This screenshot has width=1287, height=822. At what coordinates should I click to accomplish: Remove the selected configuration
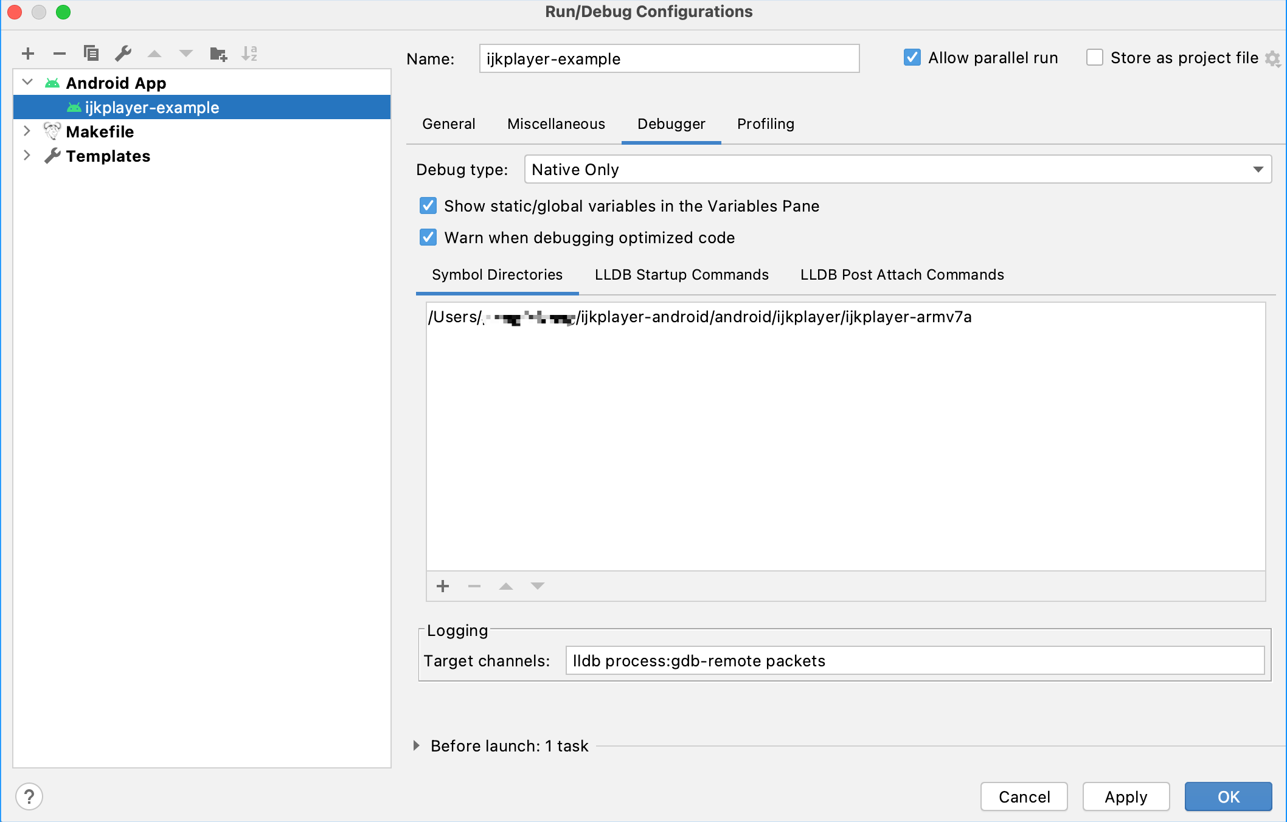tap(59, 54)
